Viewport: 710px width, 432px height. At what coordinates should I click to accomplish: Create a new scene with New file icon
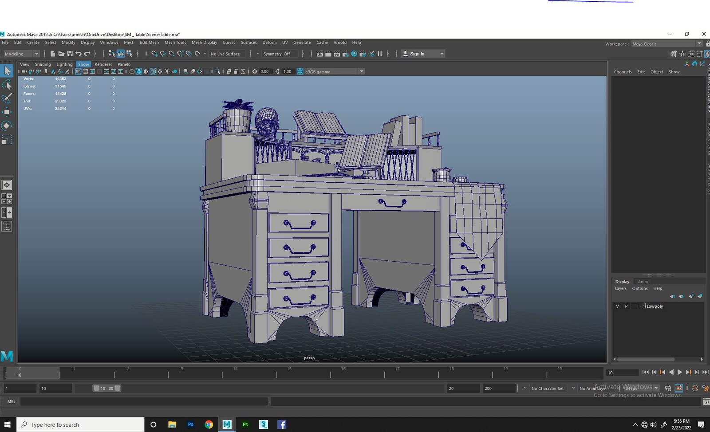[x=53, y=54]
